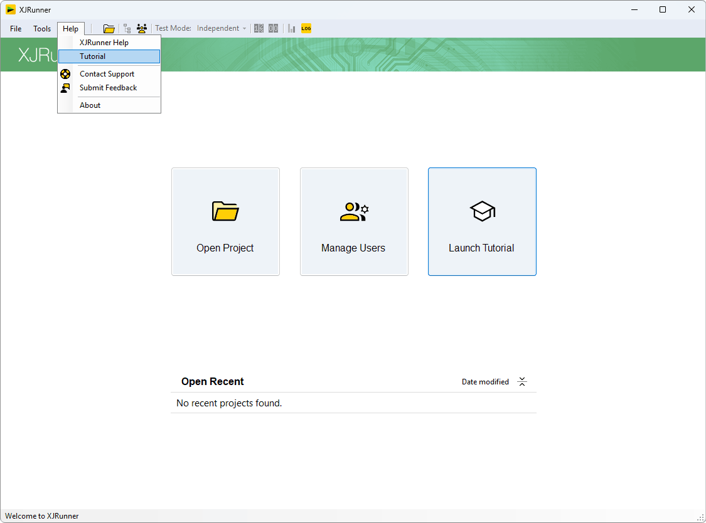
Task: Click the bar chart toolbar icon
Action: click(x=291, y=28)
